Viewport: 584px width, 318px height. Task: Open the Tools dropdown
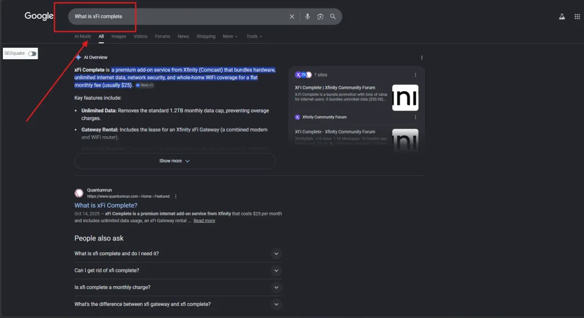(x=254, y=36)
